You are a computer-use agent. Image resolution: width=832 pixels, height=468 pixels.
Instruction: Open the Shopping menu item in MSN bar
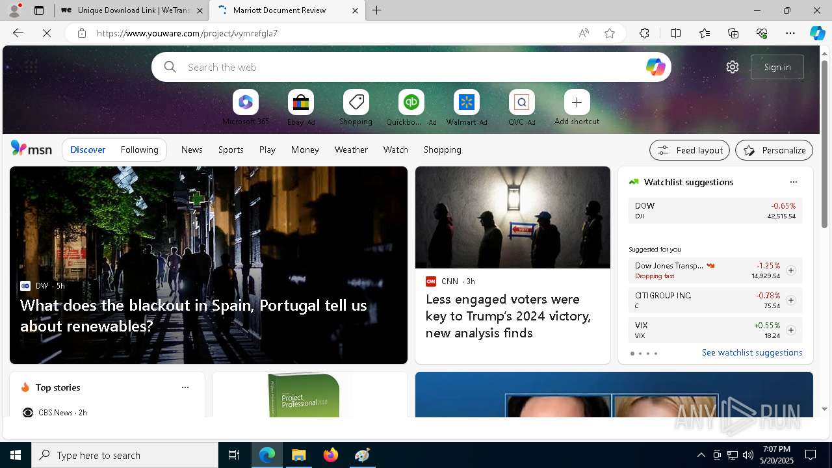[x=443, y=149]
